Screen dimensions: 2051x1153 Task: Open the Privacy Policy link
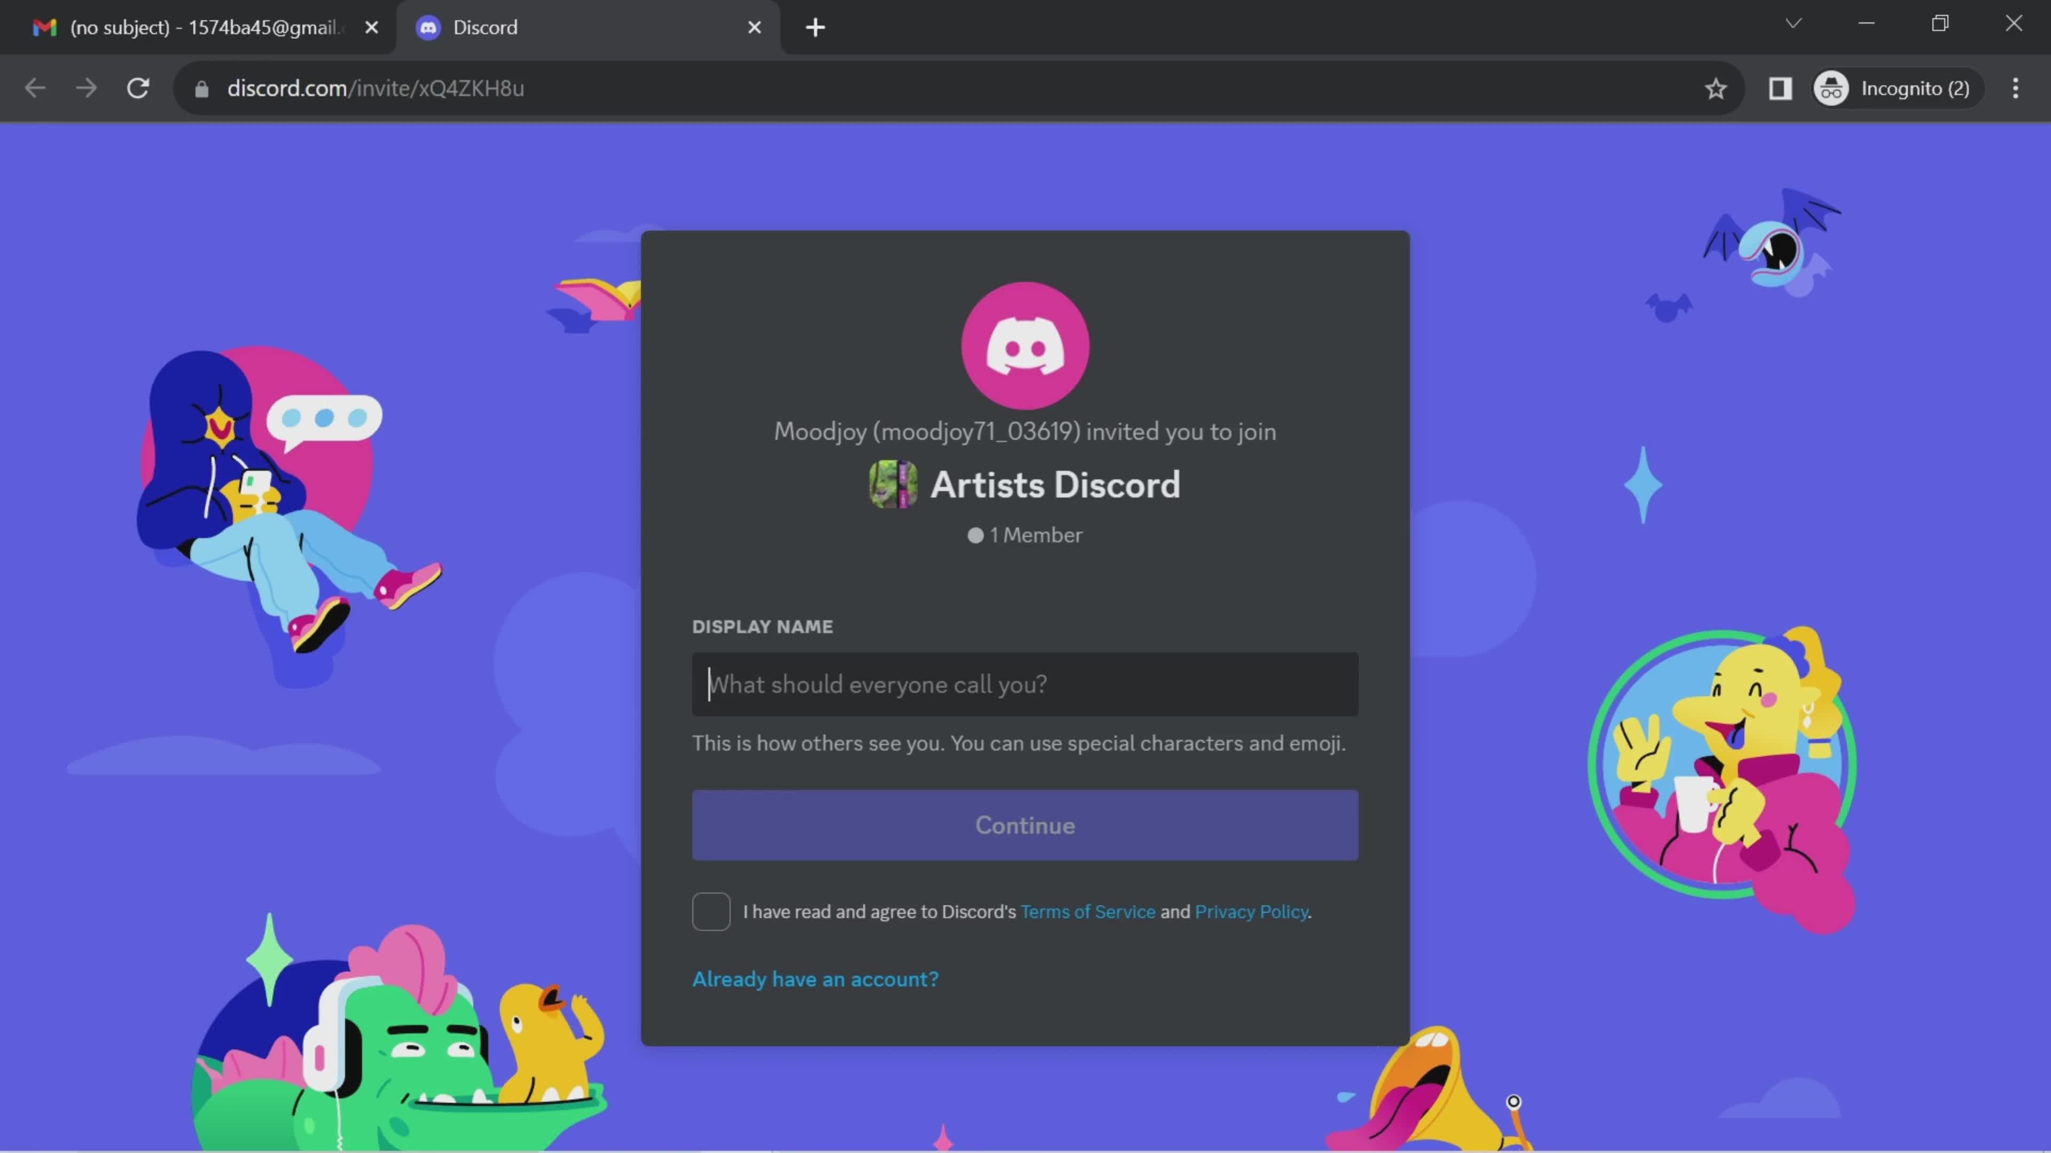coord(1251,912)
